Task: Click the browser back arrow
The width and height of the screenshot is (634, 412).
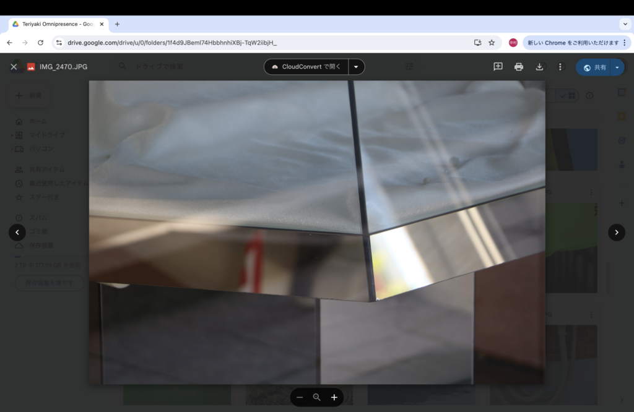Action: click(10, 43)
